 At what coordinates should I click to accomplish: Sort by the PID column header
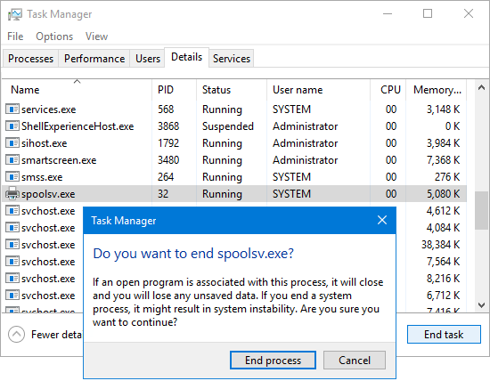(175, 90)
